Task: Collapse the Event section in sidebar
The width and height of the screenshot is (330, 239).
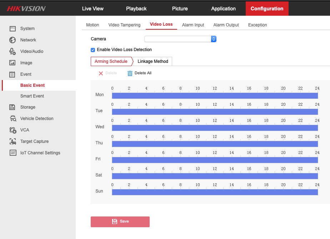Action: coord(26,74)
